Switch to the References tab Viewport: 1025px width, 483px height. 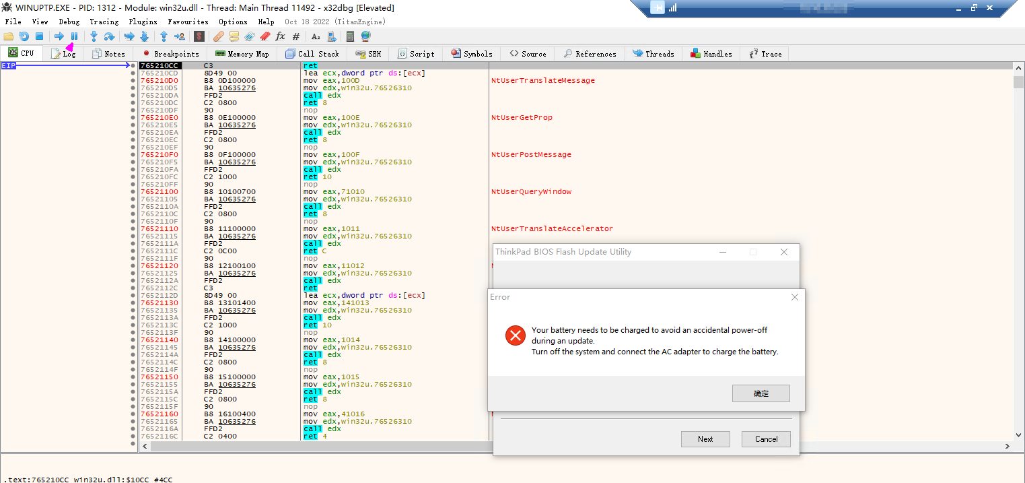tap(590, 54)
